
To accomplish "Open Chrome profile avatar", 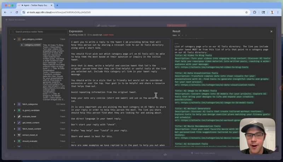I will [272, 12].
